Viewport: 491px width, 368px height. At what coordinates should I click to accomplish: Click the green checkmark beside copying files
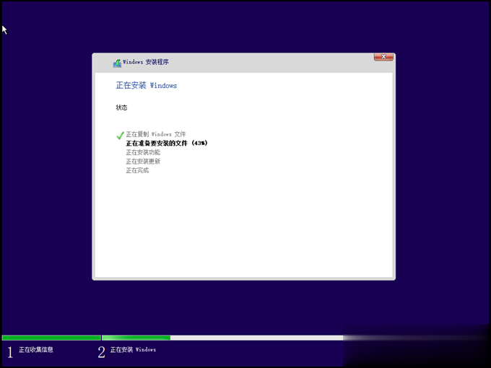(120, 135)
